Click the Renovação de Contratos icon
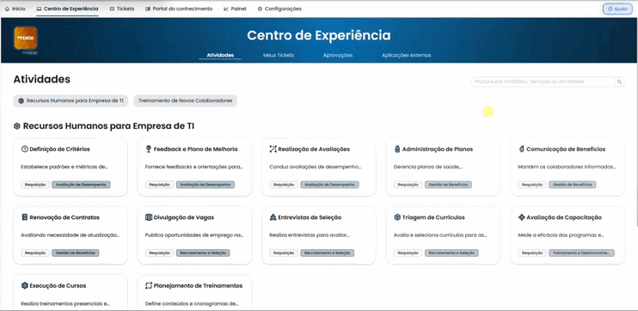Viewport: 638px width, 311px height. (x=24, y=217)
